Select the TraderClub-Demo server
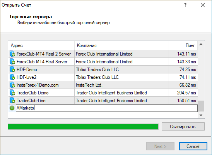 (103, 93)
